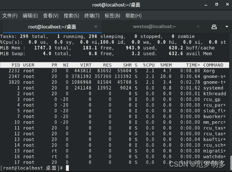Viewport: 232px width, 172px height.
Task: Click the Xorg process row
Action: pos(115,71)
